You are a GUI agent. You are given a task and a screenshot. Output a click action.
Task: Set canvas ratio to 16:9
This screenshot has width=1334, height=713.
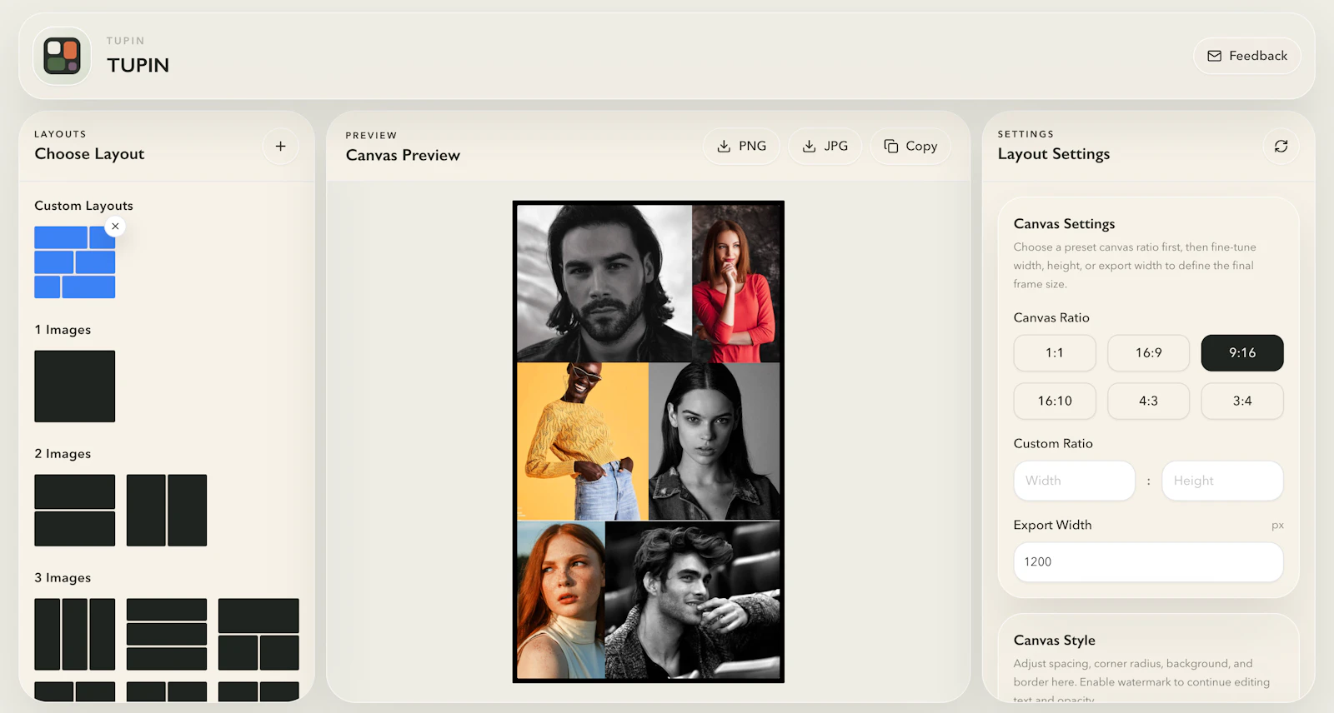click(x=1149, y=353)
